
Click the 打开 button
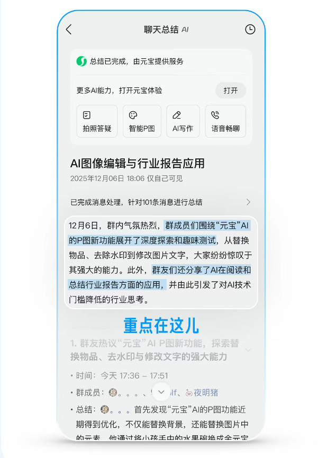[231, 91]
